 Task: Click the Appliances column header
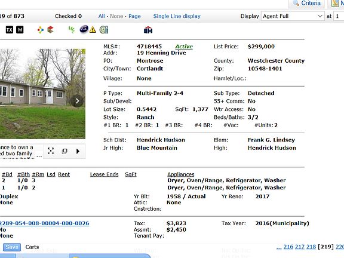pos(181,174)
